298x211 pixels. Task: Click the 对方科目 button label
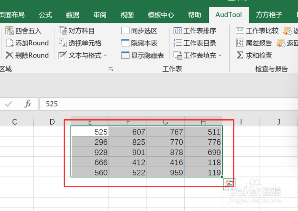82,30
